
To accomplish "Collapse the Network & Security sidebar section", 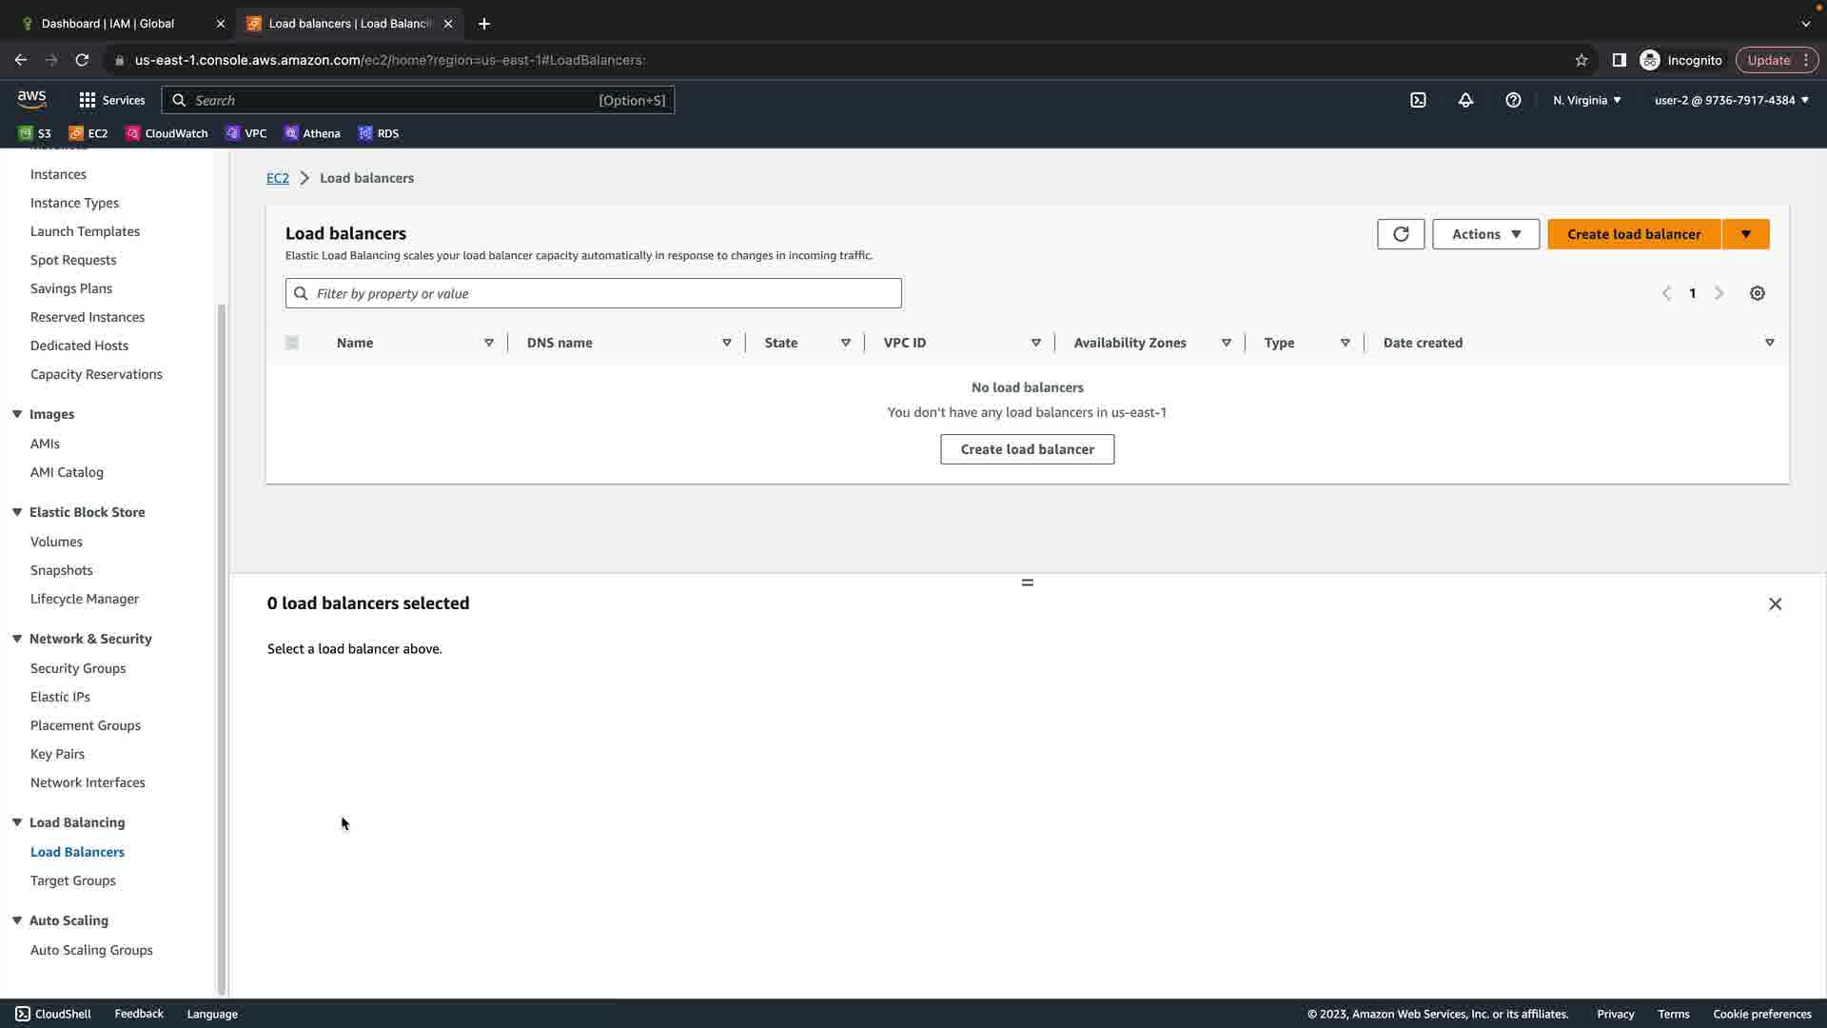I will (x=17, y=639).
